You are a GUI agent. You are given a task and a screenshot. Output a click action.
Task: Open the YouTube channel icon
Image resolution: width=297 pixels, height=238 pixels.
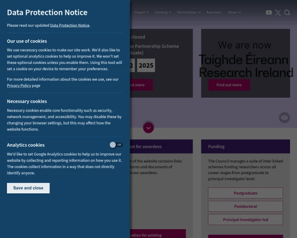(x=269, y=12)
